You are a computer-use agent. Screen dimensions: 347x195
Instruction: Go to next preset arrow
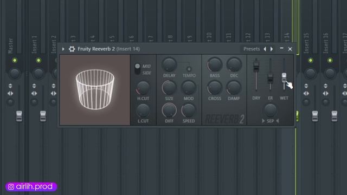tap(272, 49)
